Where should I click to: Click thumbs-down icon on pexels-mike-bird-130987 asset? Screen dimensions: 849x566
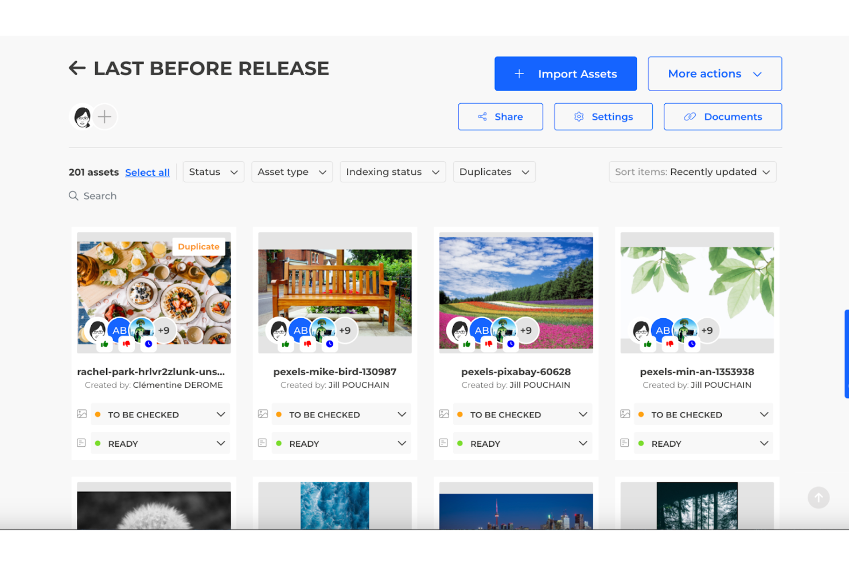[x=307, y=344]
